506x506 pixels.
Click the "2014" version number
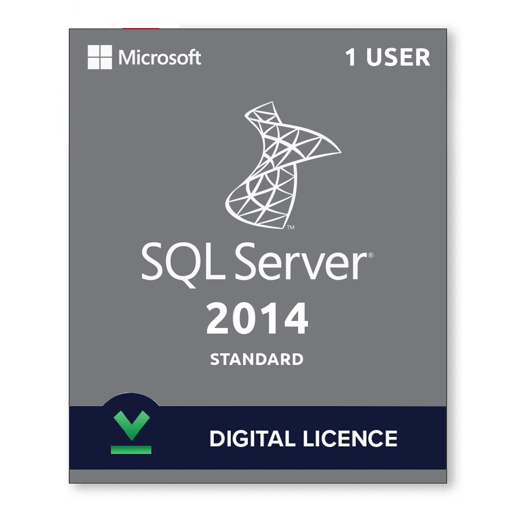[x=257, y=318]
